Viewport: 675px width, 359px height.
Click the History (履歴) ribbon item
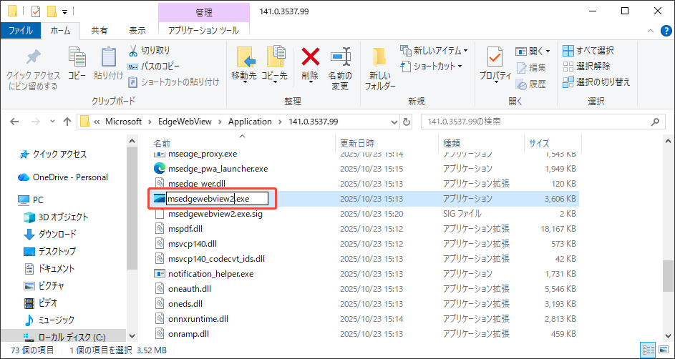(x=531, y=84)
